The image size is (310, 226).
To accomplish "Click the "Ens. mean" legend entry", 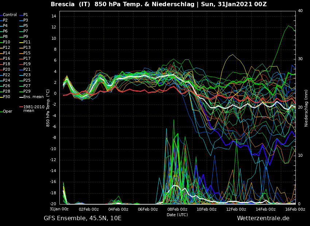I will click(32, 97).
